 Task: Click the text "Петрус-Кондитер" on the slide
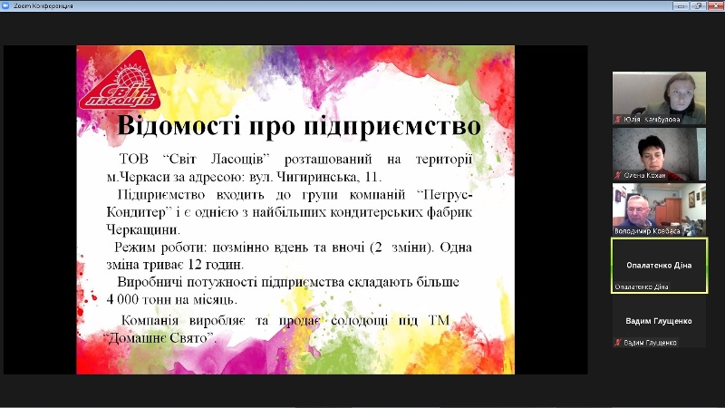click(289, 203)
